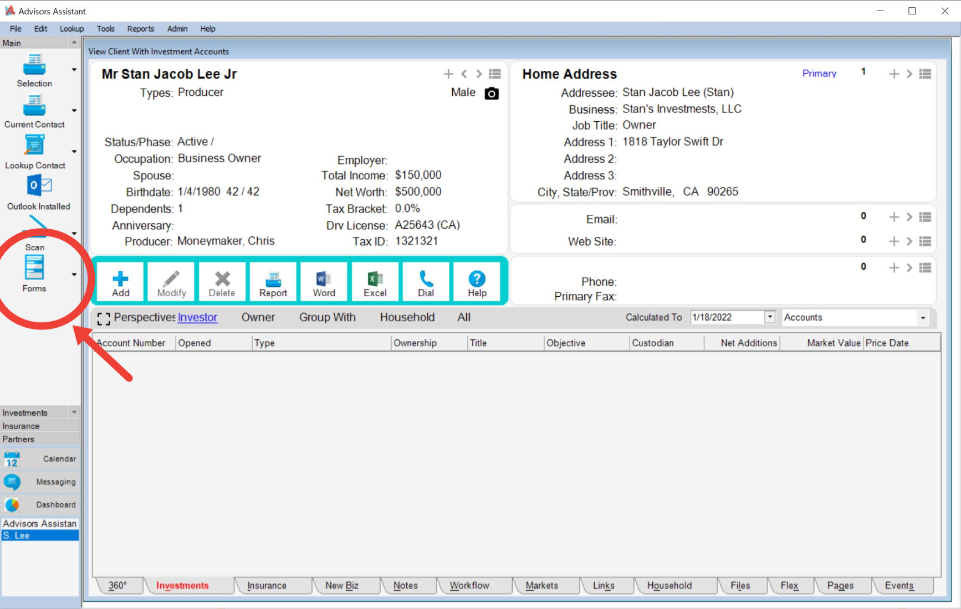Select the Group With perspective
This screenshot has width=961, height=609.
(x=328, y=317)
